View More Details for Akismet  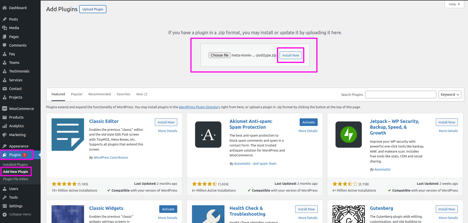coord(308,131)
